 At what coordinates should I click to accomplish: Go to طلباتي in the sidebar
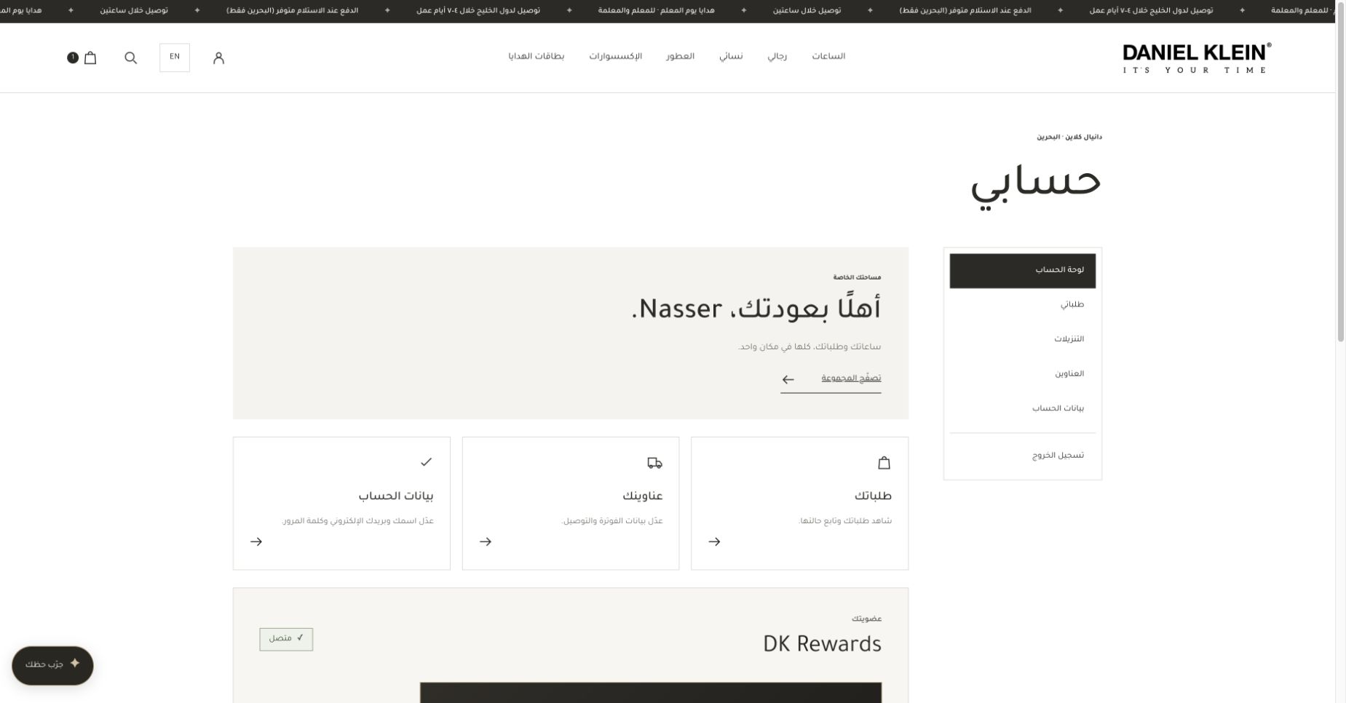tap(1022, 305)
